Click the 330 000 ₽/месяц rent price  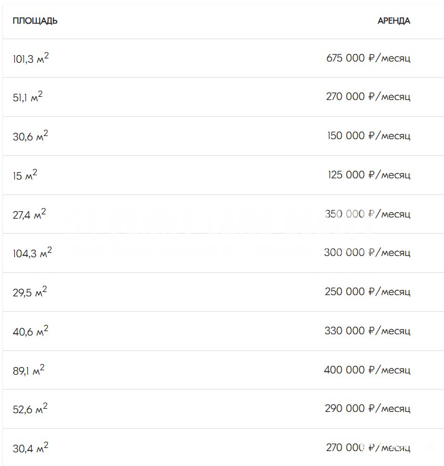point(368,331)
